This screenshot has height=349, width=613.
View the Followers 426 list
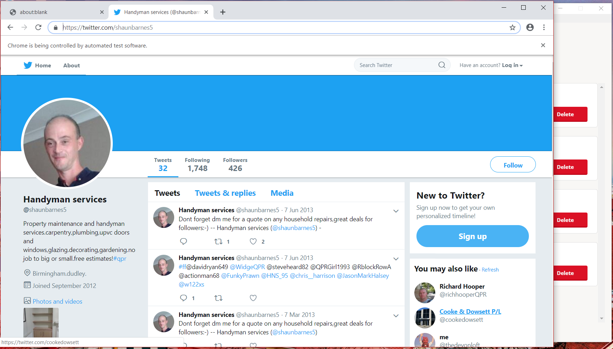point(235,165)
